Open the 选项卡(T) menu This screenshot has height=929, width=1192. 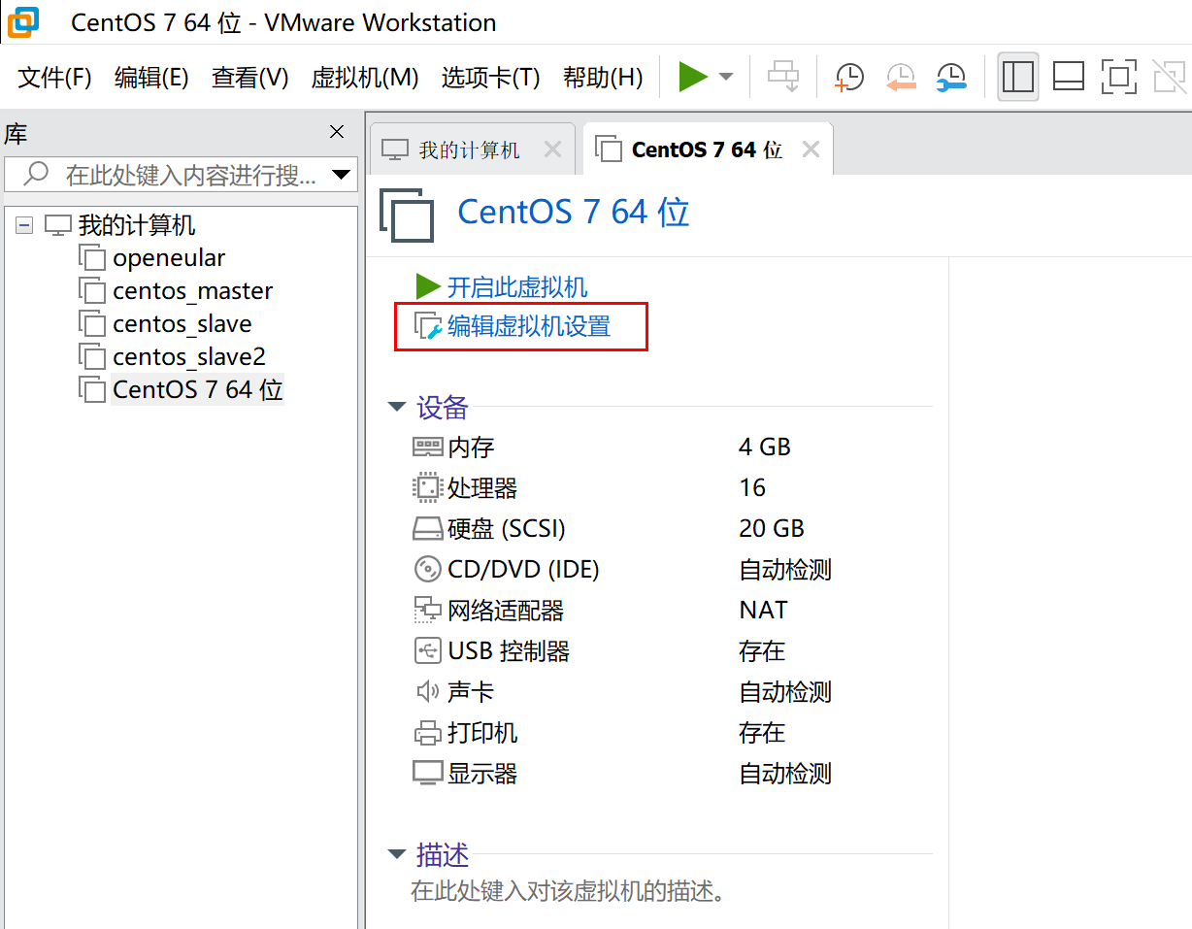490,78
